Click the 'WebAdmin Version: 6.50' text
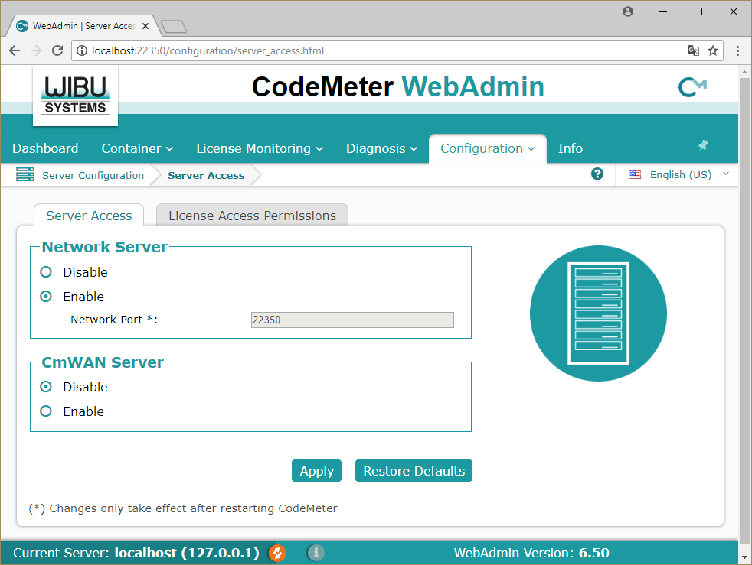 (x=531, y=553)
